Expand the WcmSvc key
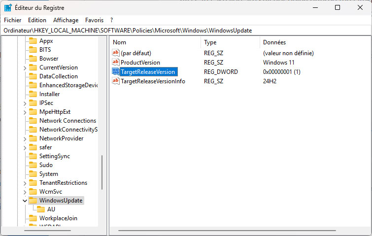 (x=25, y=192)
